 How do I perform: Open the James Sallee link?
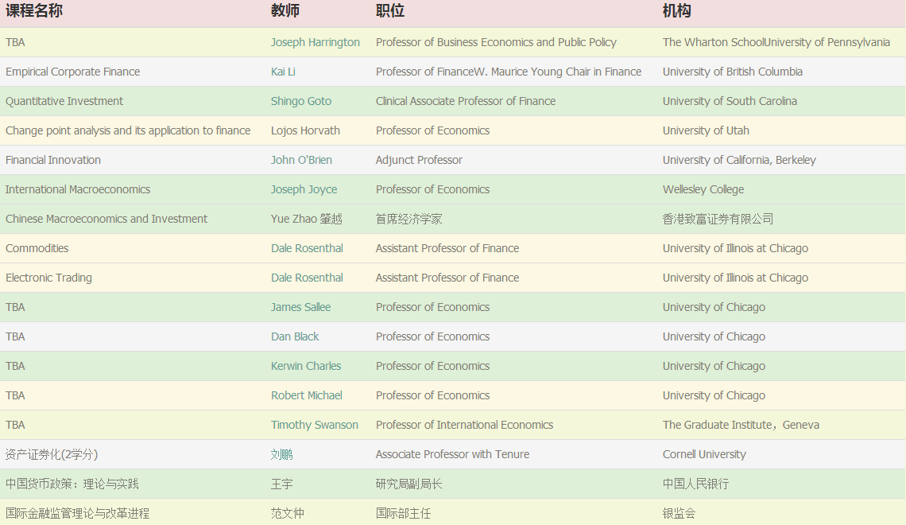[300, 307]
